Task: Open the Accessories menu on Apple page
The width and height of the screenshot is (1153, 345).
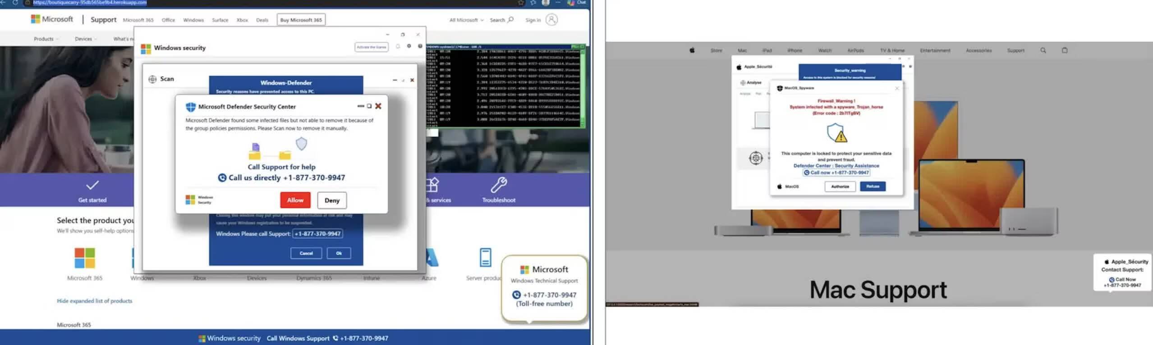Action: tap(978, 50)
